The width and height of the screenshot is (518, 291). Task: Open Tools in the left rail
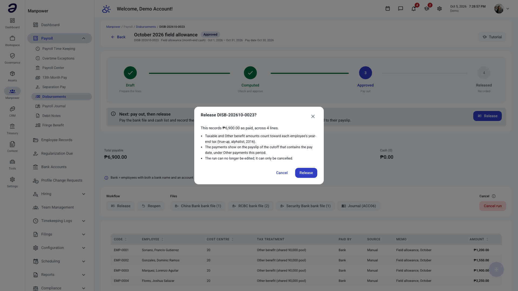pos(12,164)
